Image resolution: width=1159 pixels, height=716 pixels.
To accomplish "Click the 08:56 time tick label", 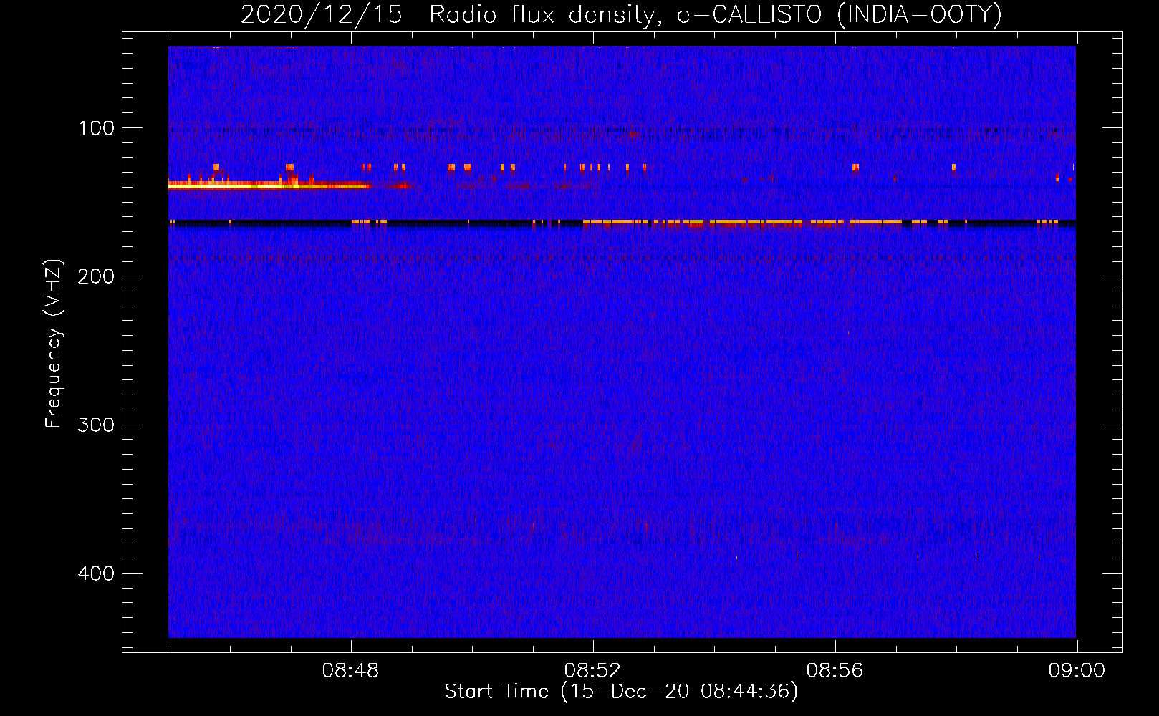I will coord(835,671).
